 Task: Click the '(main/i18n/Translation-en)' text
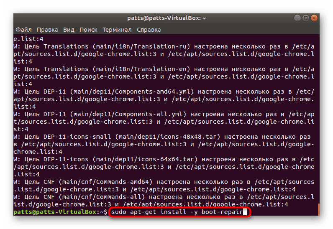click(x=141, y=69)
